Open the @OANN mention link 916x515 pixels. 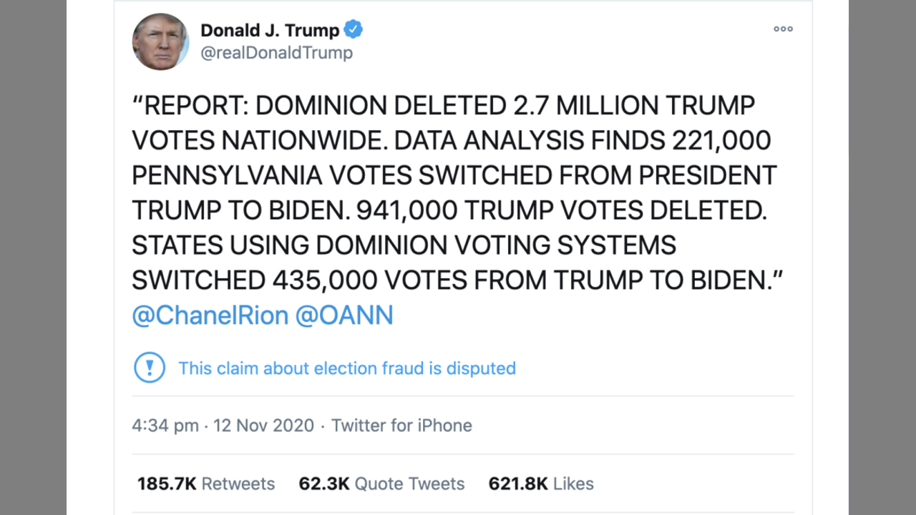click(344, 315)
